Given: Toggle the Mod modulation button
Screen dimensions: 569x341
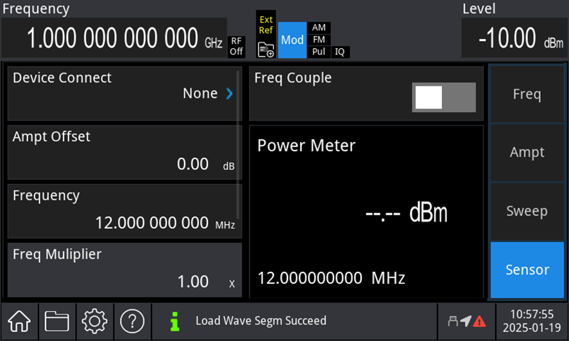Looking at the screenshot, I should tap(292, 40).
